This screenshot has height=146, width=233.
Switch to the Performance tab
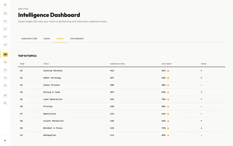[x=77, y=39]
